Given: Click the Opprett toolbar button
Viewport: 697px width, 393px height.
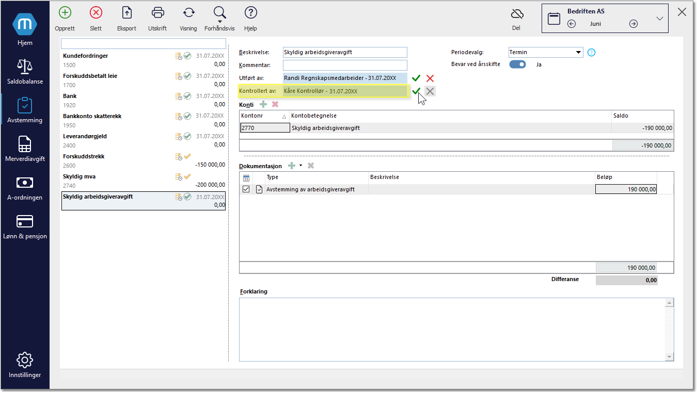Looking at the screenshot, I should point(65,19).
